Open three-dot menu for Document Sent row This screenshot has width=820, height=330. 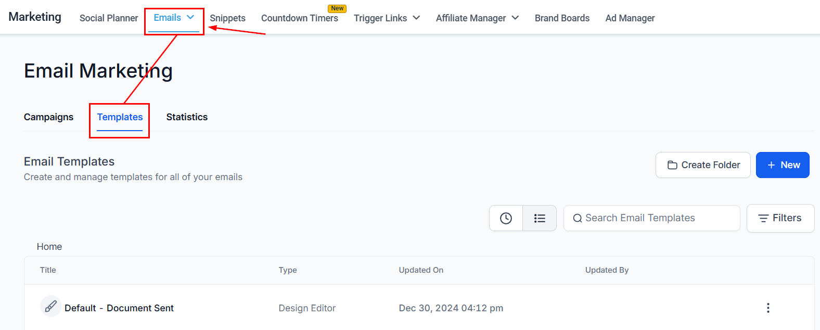[x=768, y=308]
